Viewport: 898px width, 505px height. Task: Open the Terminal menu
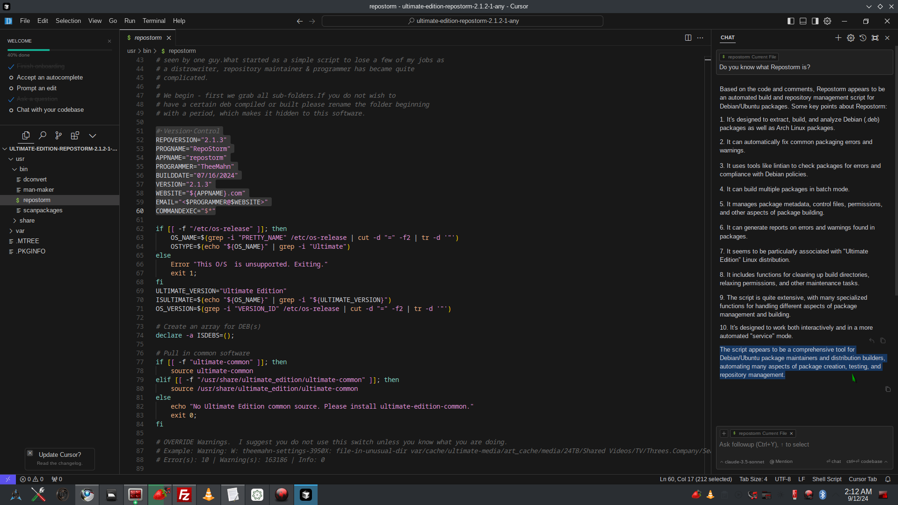154,21
